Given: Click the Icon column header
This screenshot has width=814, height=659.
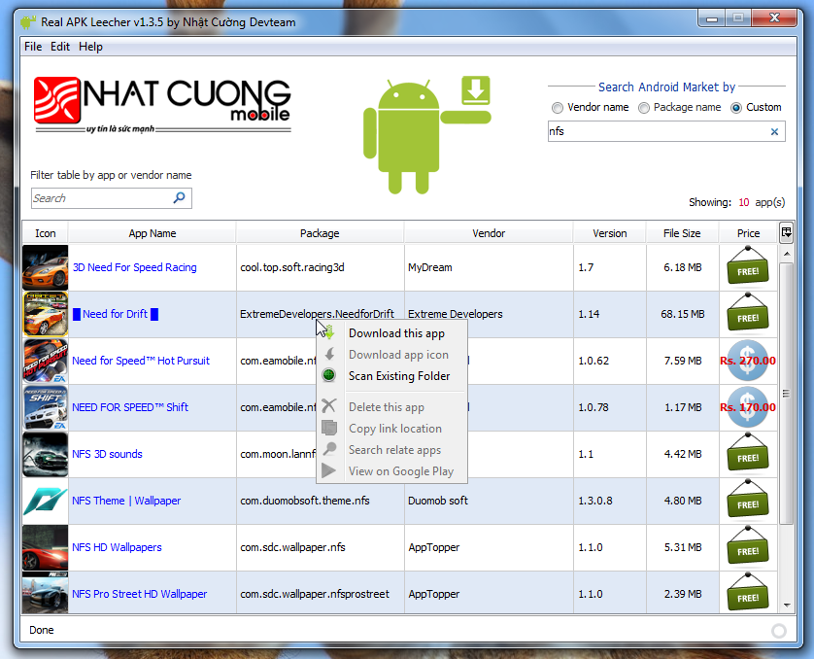Looking at the screenshot, I should (x=45, y=233).
